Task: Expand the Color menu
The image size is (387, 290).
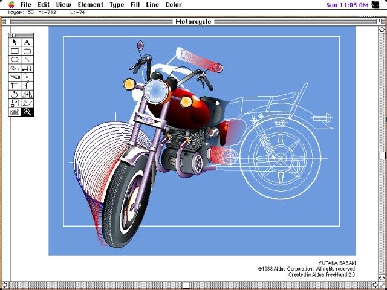Action: [x=174, y=5]
